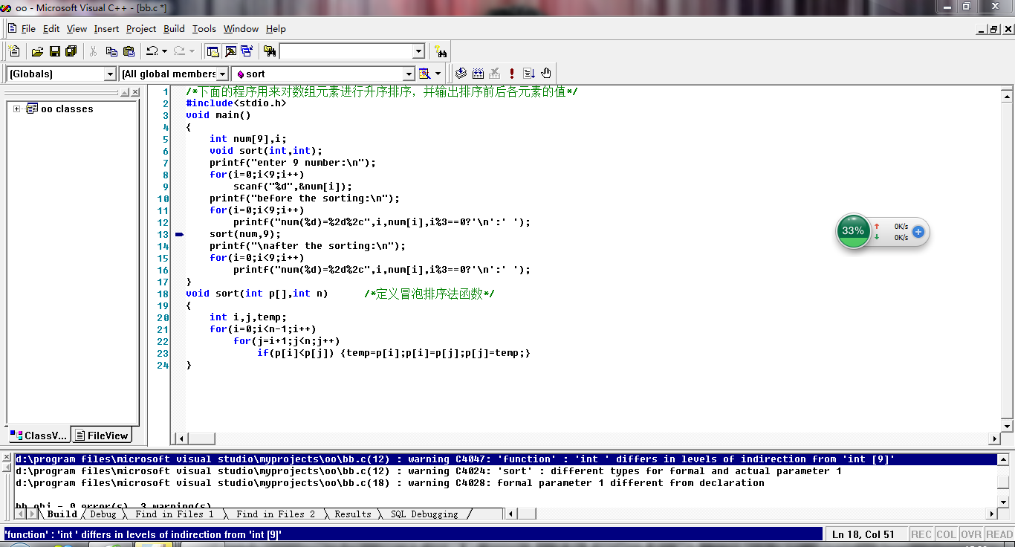This screenshot has width=1015, height=547.
Task: Click the Undo arrow icon
Action: [152, 51]
